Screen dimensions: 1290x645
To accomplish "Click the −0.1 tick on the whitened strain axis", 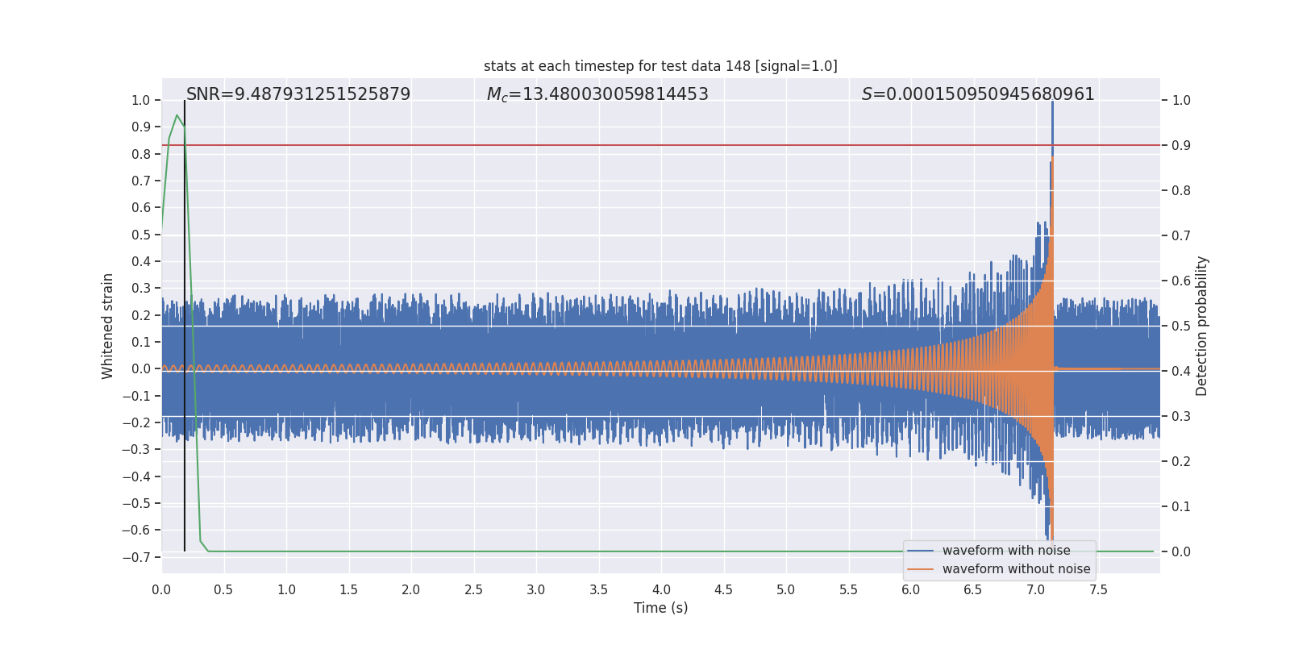I will (x=136, y=396).
